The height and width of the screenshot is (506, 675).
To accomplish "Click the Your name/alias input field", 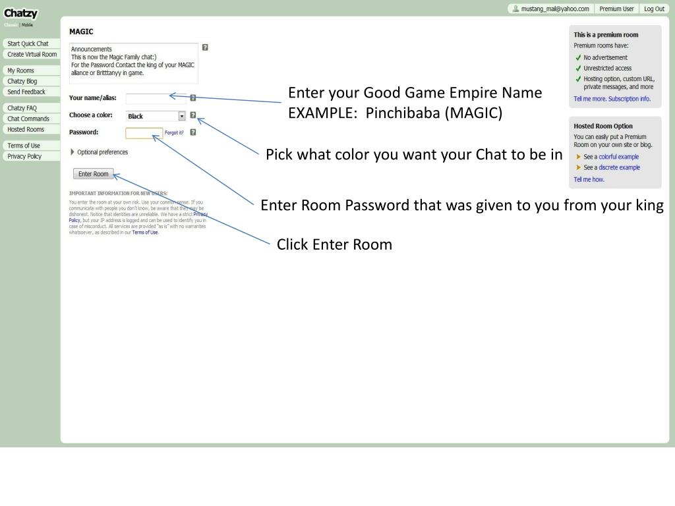I will click(156, 99).
